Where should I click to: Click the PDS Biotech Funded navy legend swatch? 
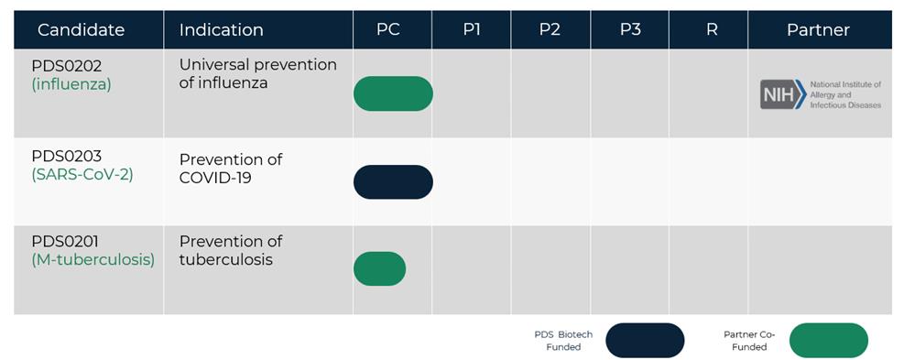point(645,341)
